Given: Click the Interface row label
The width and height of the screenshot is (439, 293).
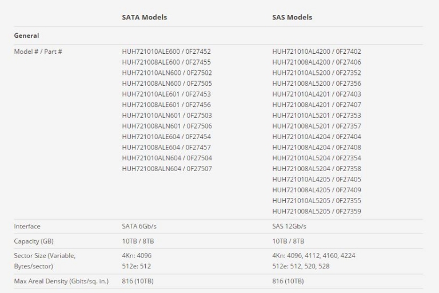Looking at the screenshot, I should pyautogui.click(x=27, y=227).
